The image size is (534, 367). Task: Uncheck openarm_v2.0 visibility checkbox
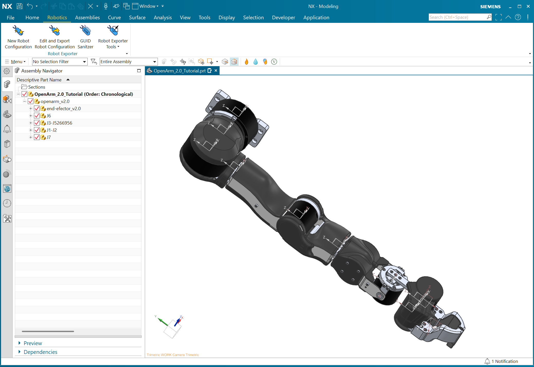31,101
